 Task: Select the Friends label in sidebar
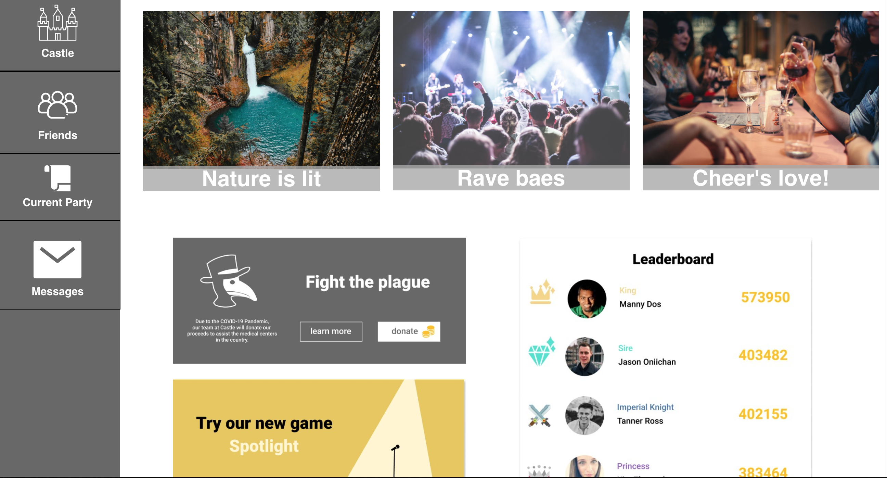click(x=57, y=135)
